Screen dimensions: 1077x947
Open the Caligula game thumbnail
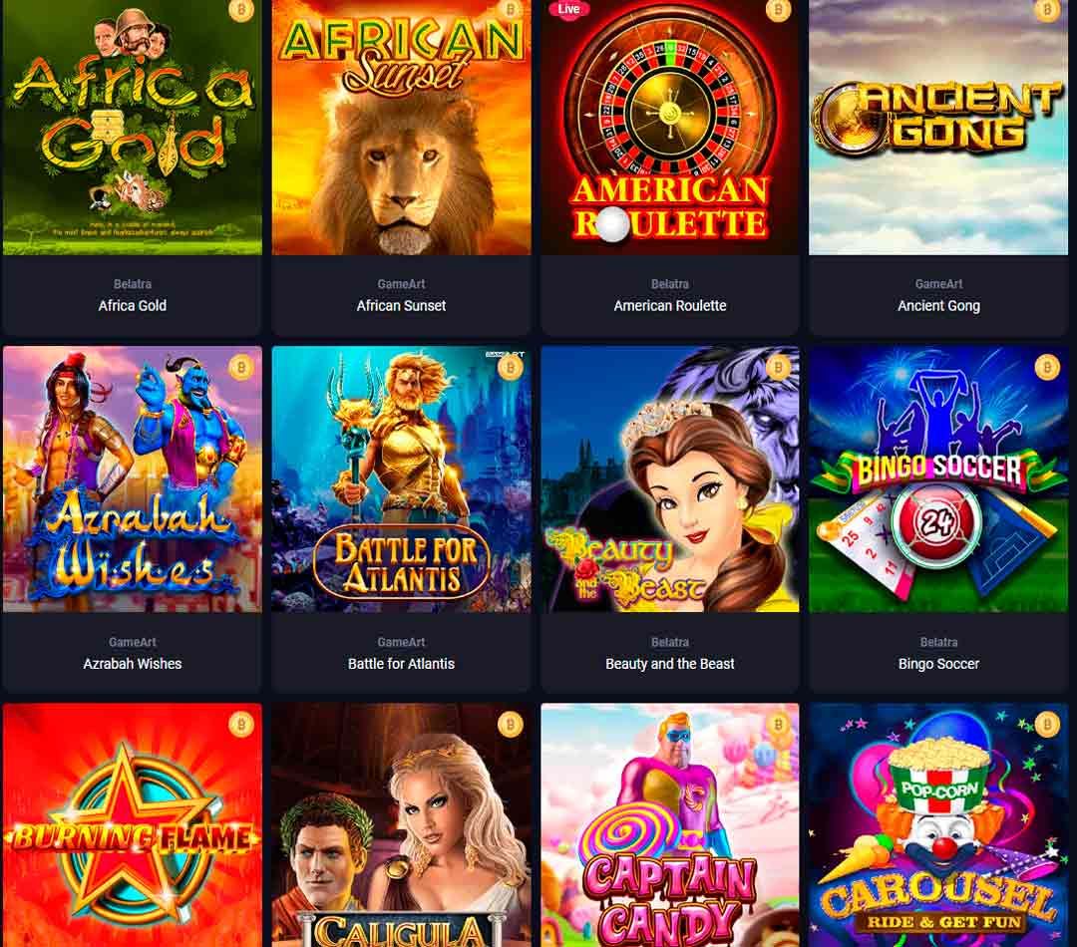point(401,824)
